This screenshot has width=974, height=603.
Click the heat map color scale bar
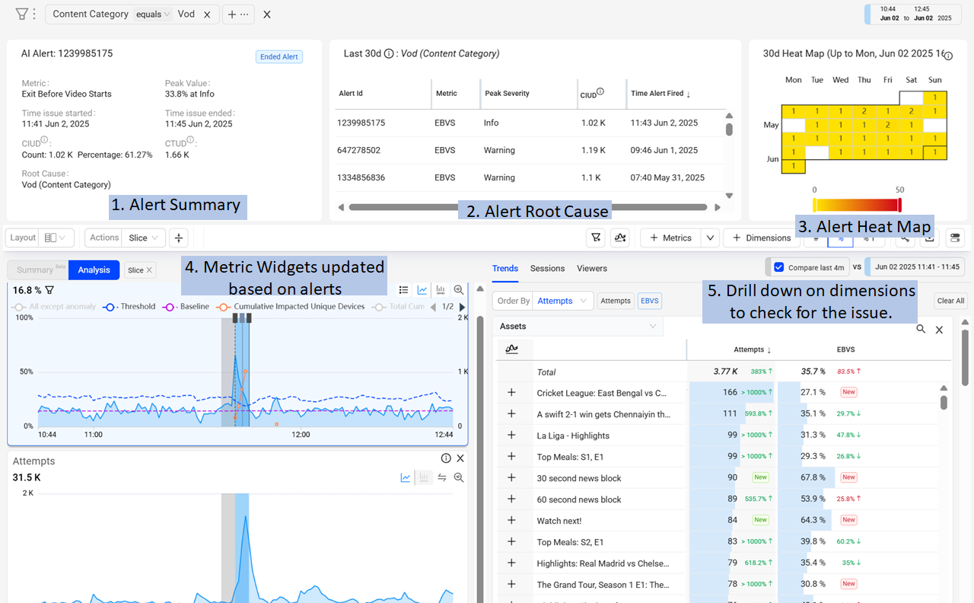(x=857, y=205)
